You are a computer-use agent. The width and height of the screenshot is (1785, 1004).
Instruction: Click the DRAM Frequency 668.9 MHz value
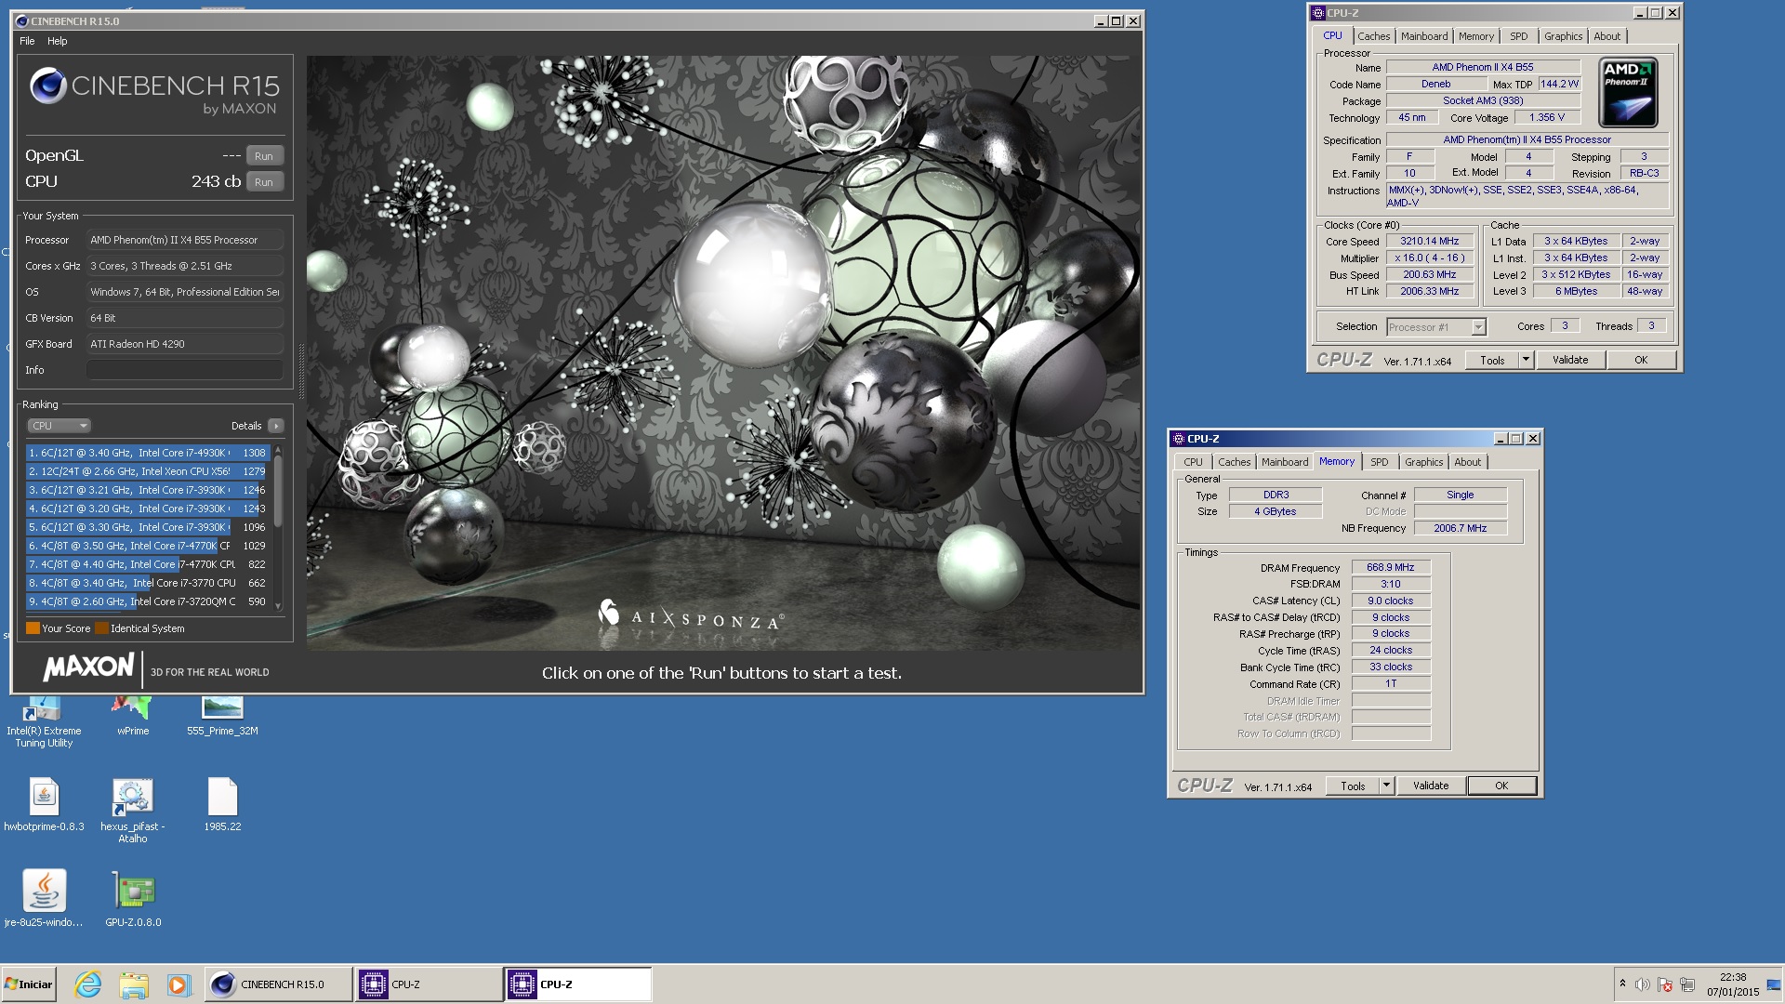1390,568
